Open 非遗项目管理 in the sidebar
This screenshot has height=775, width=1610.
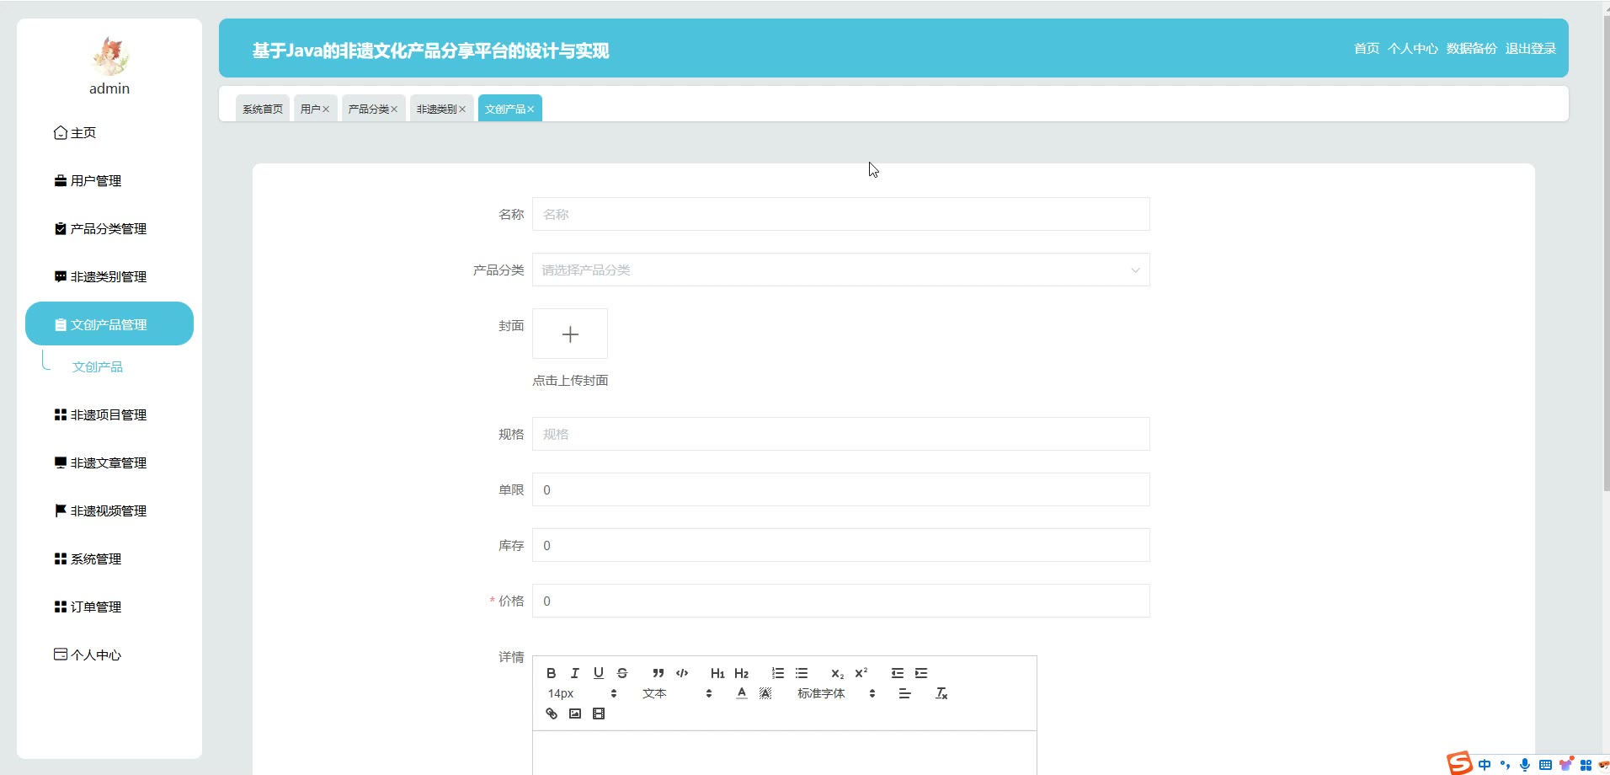click(x=109, y=415)
